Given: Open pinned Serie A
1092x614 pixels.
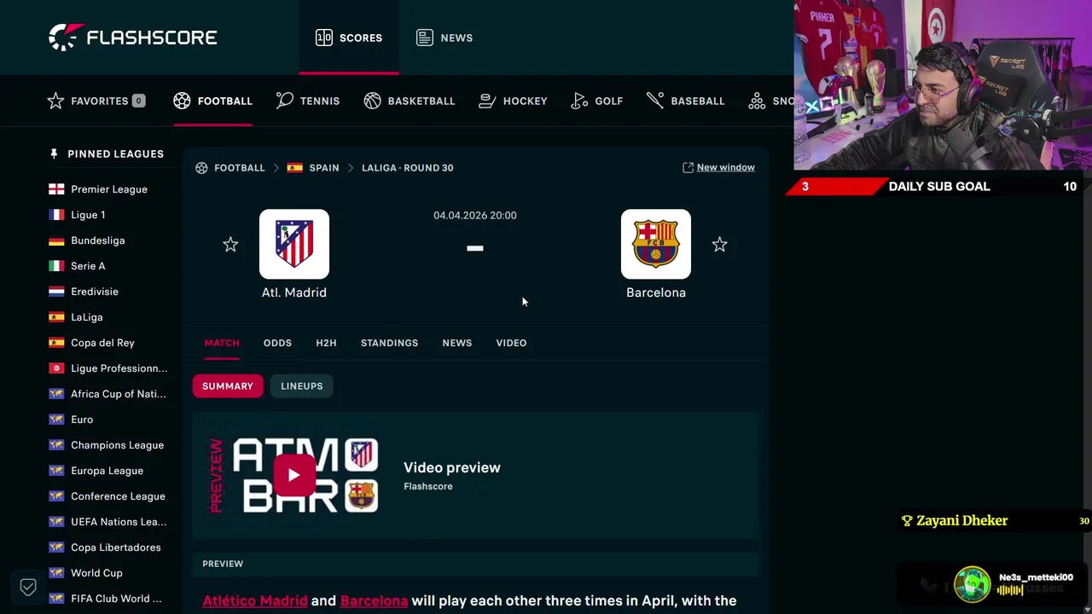Looking at the screenshot, I should point(88,266).
